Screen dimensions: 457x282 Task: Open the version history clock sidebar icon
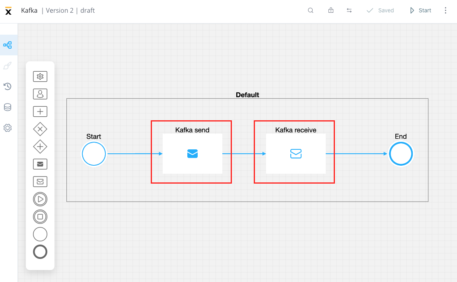[x=8, y=86]
